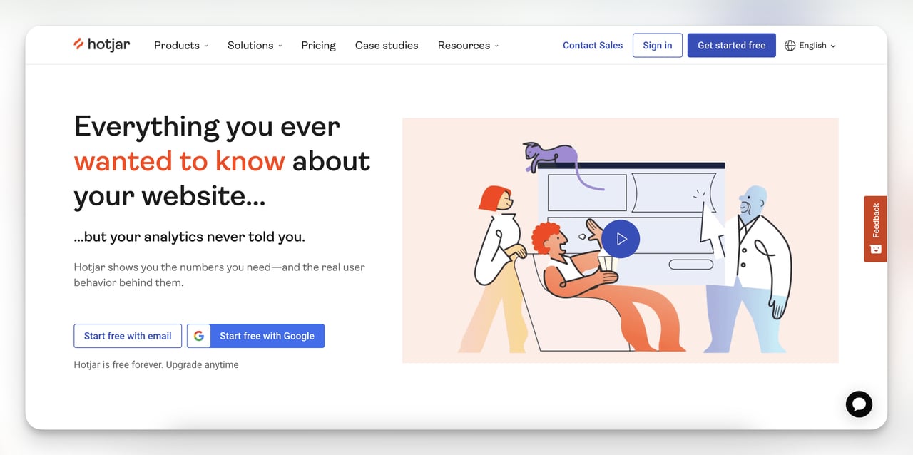913x455 pixels.
Task: Click the Sign in button
Action: click(x=658, y=45)
